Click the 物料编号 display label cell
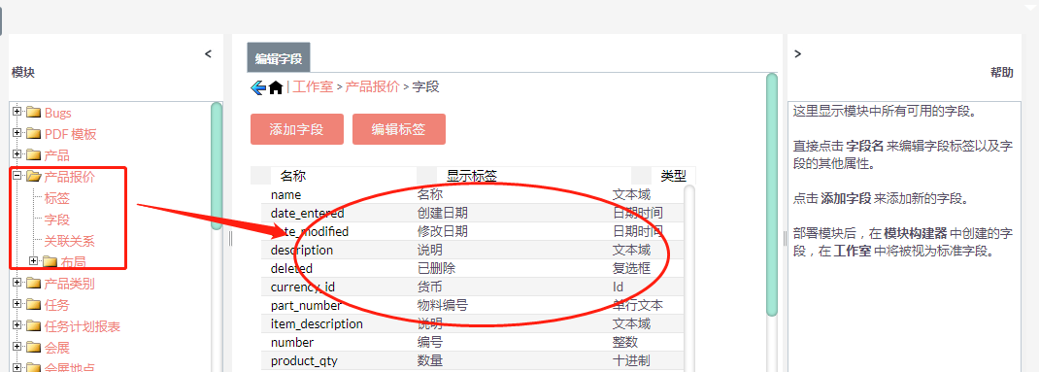Screen dimensions: 1039x372 (x=443, y=306)
